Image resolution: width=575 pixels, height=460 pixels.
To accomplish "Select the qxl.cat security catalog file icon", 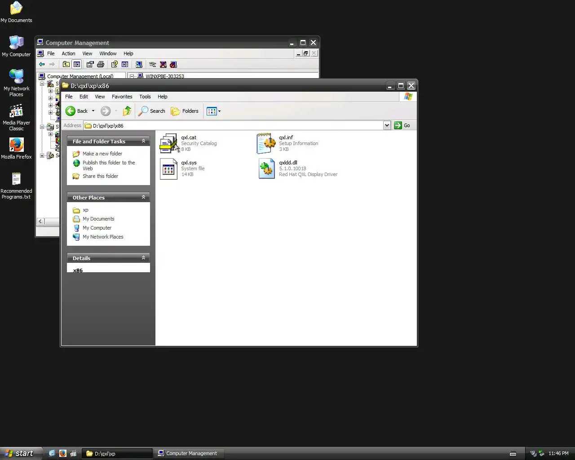I will point(168,143).
